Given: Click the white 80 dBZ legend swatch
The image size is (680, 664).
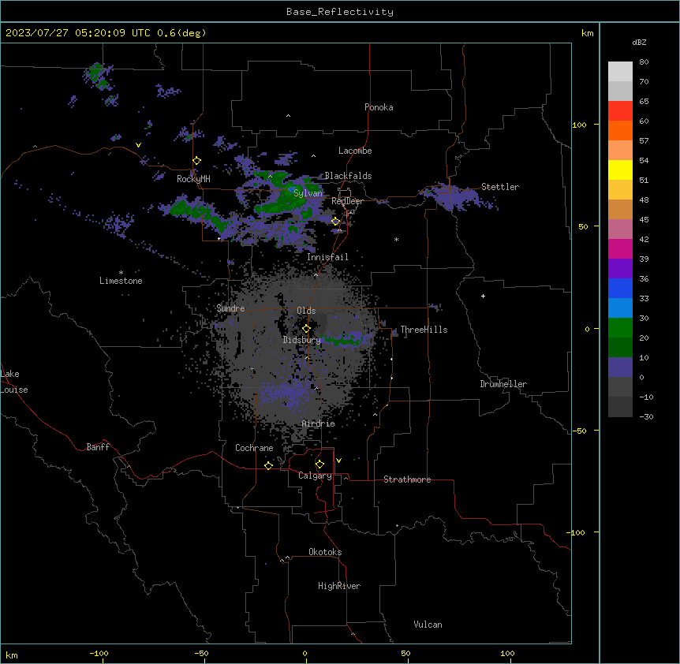Looking at the screenshot, I should (620, 72).
